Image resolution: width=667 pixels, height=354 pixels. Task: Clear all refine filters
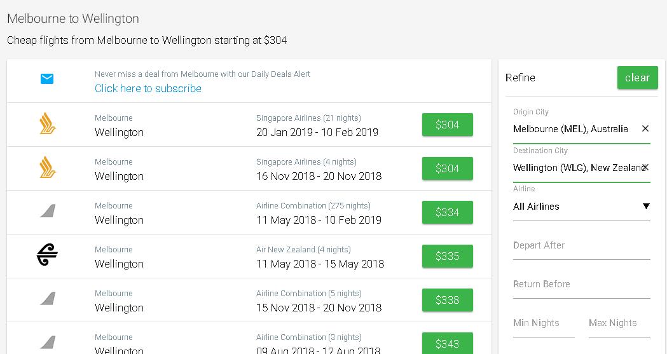pos(637,78)
